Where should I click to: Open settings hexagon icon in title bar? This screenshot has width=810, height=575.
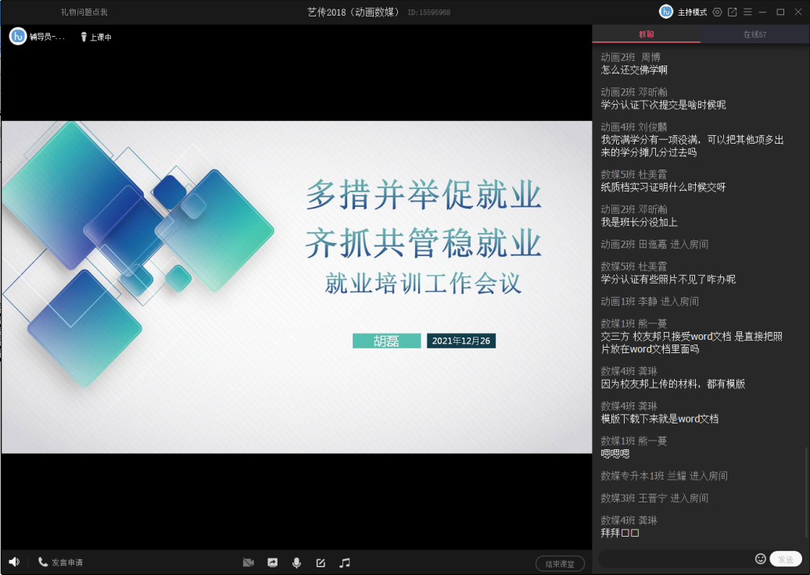(x=717, y=12)
